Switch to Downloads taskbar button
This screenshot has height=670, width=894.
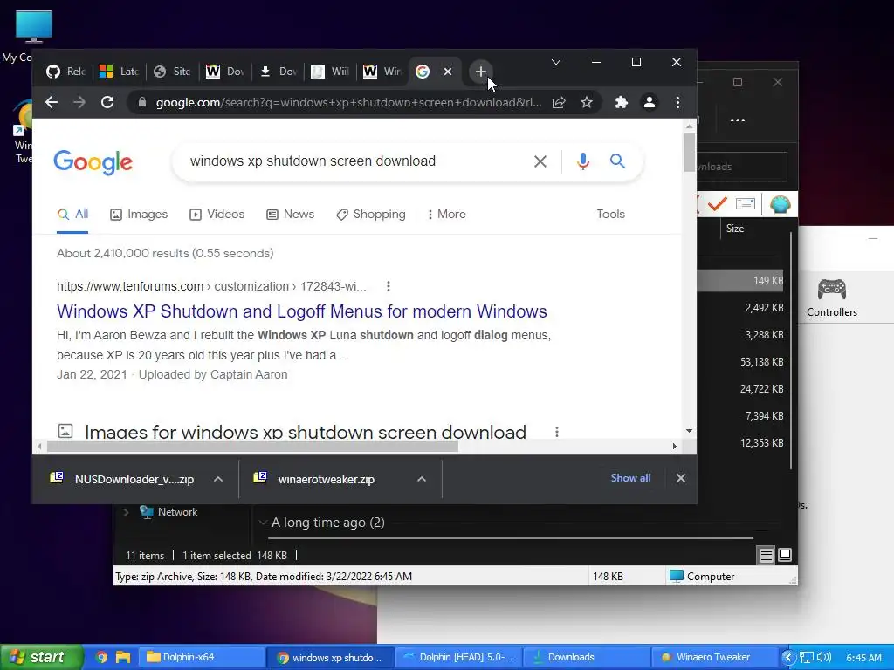(x=586, y=657)
